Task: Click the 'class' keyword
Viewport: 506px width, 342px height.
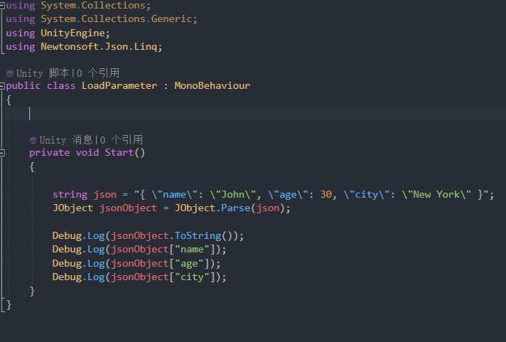Action: coord(61,86)
